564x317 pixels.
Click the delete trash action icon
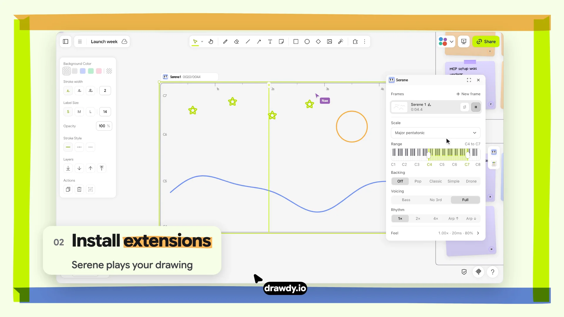pos(79,189)
